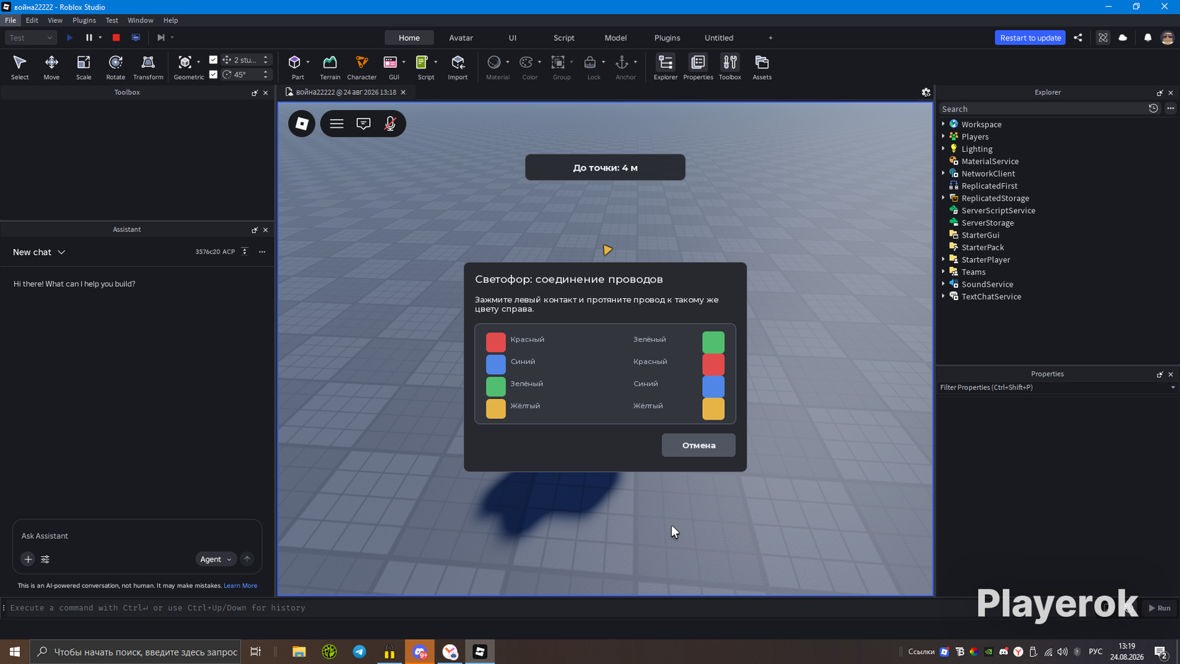Expand the Players tree node
The width and height of the screenshot is (1180, 664).
(x=943, y=136)
